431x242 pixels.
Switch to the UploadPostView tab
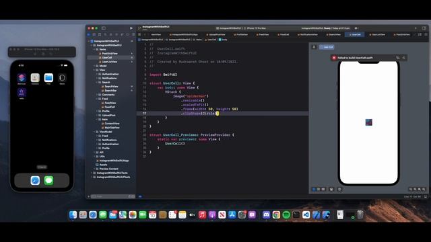(x=215, y=34)
